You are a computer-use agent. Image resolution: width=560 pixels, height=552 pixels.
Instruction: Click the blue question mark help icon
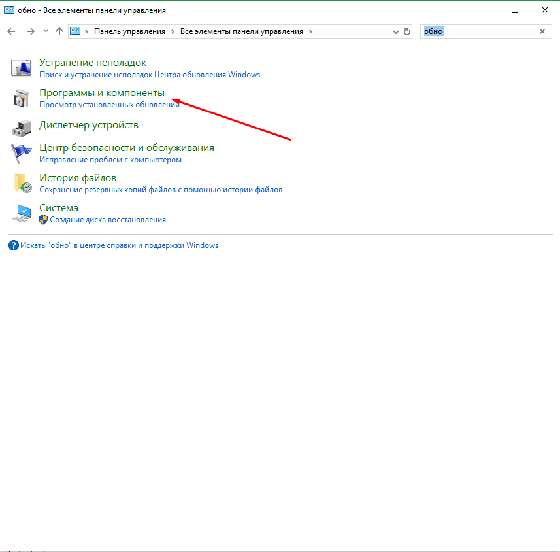pyautogui.click(x=14, y=245)
